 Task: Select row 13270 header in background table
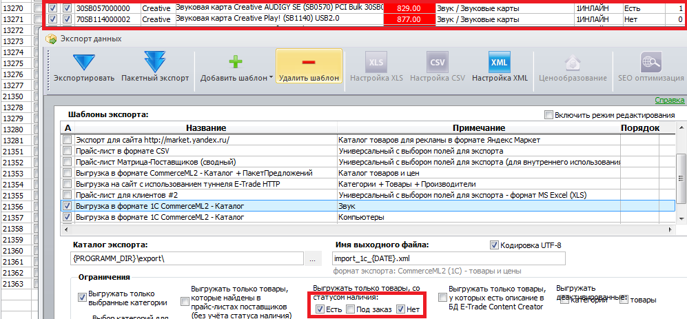tap(16, 8)
